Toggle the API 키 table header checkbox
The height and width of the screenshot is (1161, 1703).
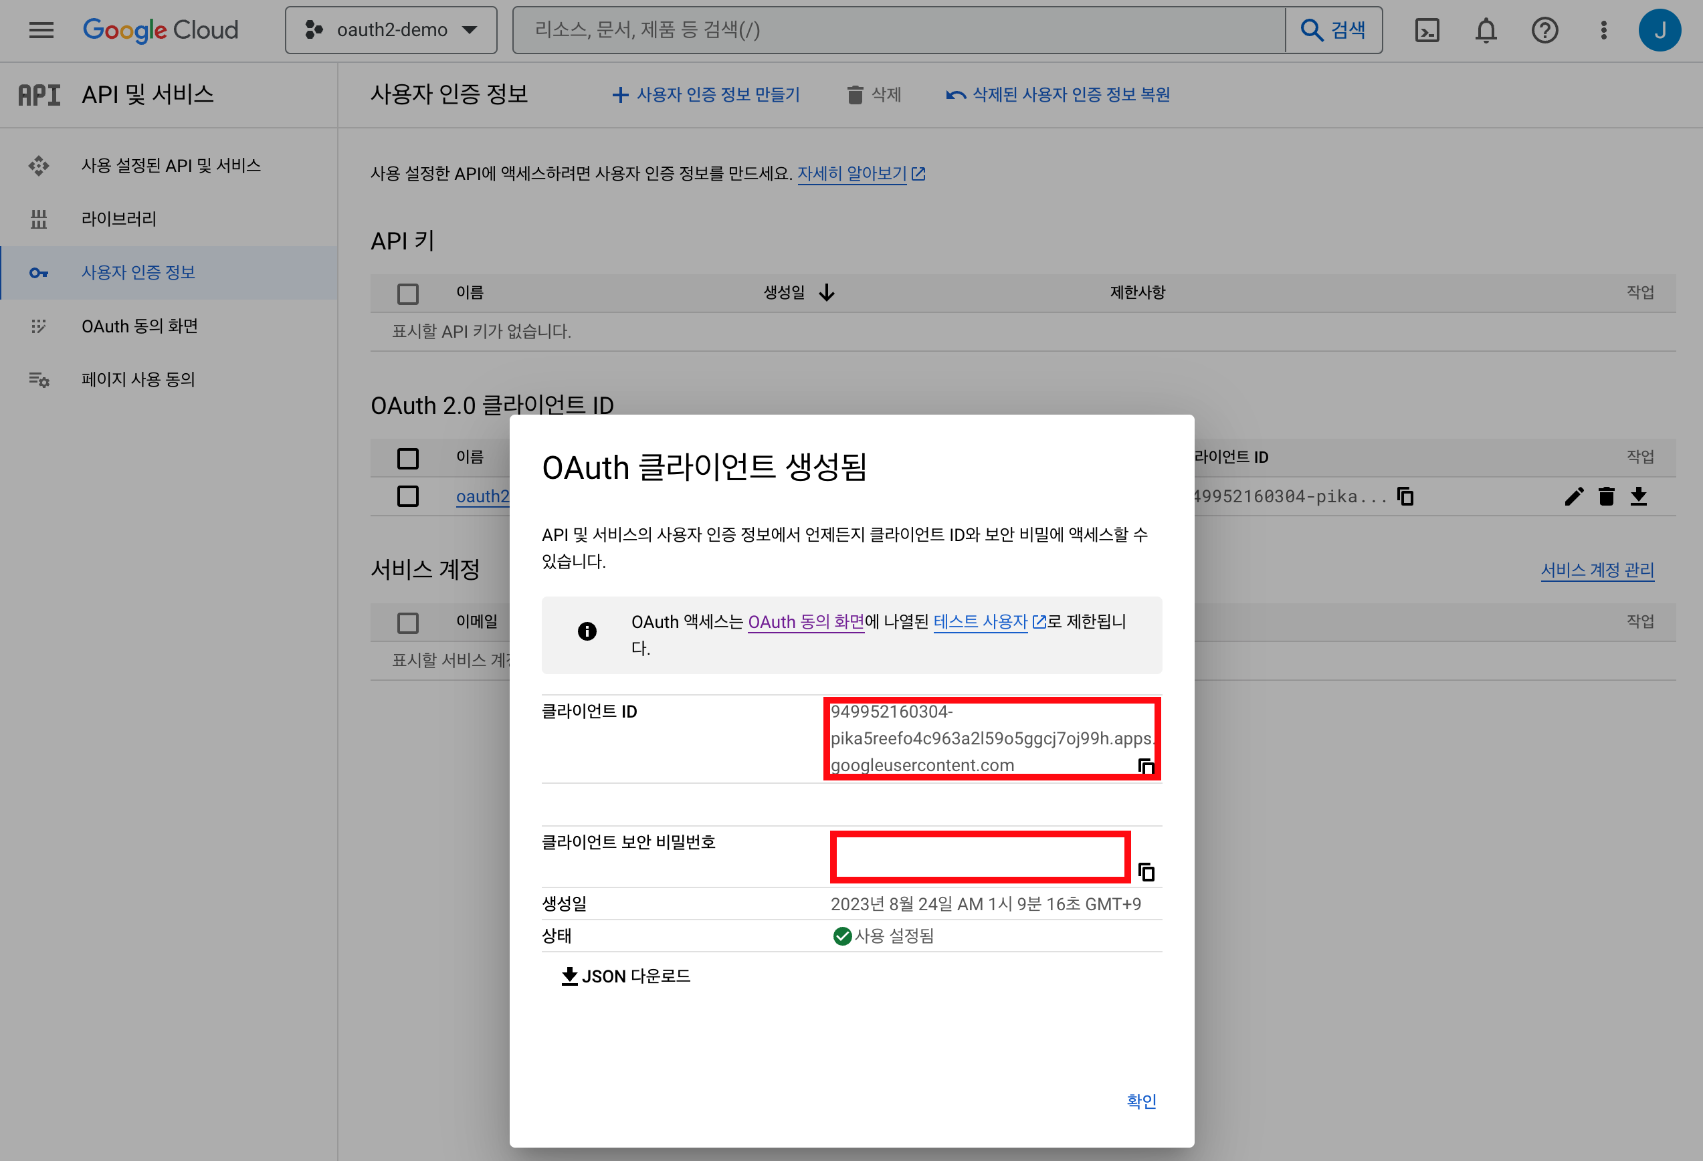coord(408,294)
